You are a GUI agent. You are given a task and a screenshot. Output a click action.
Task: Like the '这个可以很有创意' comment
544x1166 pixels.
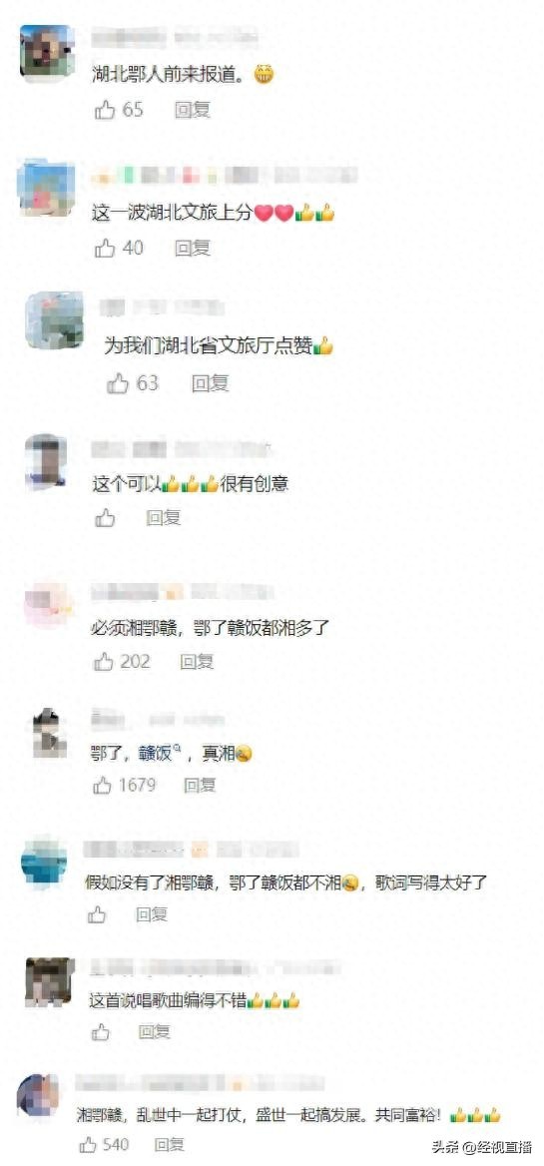(x=105, y=517)
